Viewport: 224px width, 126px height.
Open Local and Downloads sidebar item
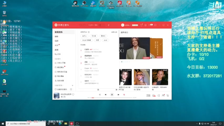64,63
